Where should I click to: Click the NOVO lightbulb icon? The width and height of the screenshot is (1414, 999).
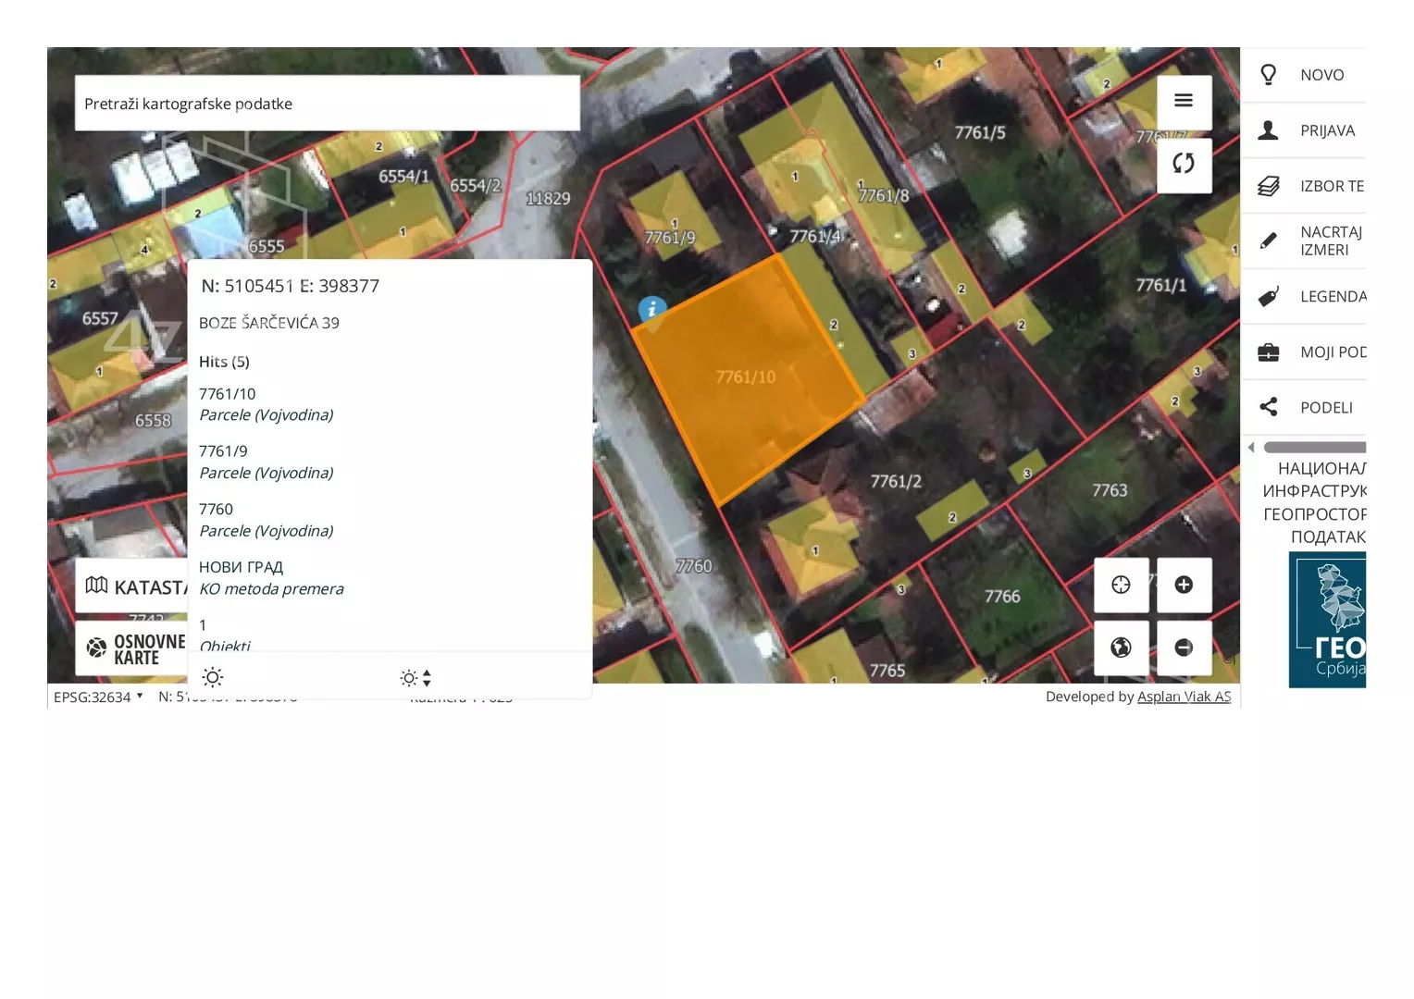pyautogui.click(x=1269, y=75)
